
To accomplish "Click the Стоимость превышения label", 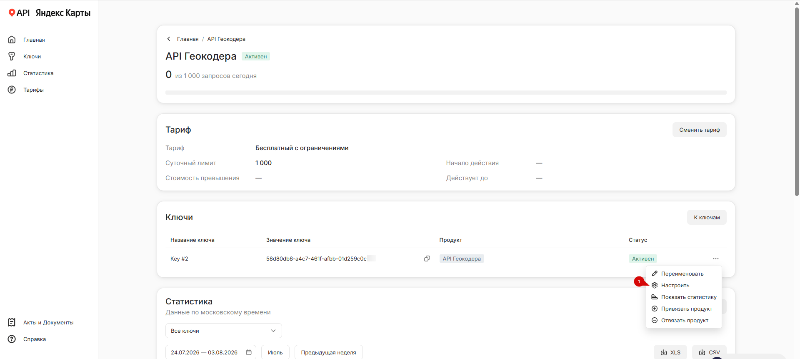I will [x=202, y=178].
